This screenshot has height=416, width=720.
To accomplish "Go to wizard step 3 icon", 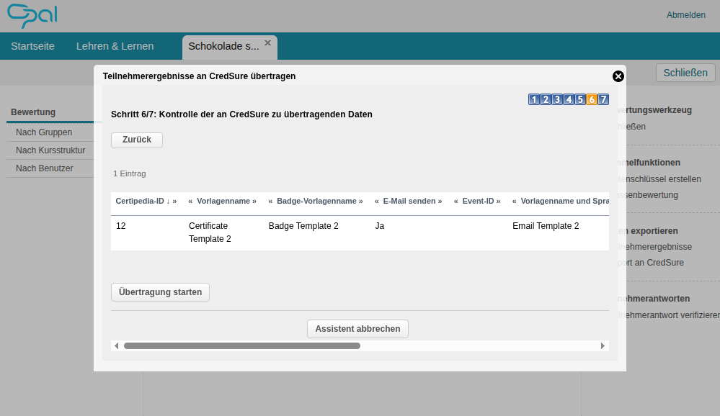I will (557, 99).
